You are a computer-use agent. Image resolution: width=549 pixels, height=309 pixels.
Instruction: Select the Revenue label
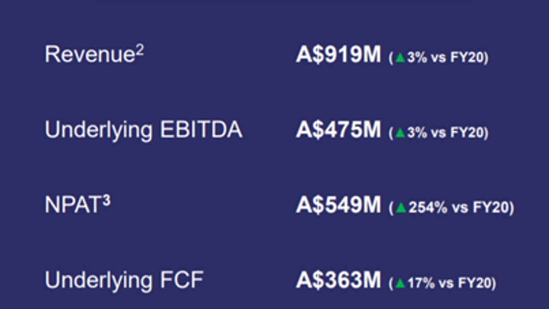point(90,55)
